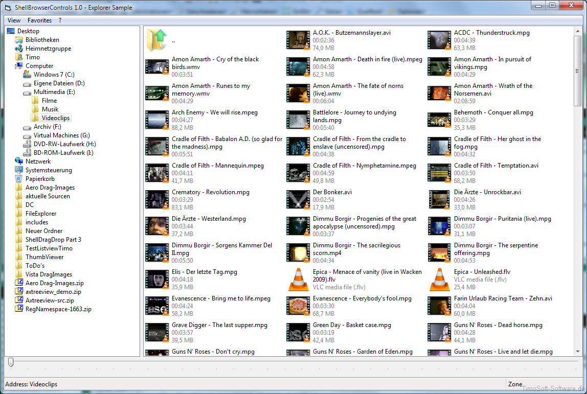The height and width of the screenshot is (394, 587).
Task: Click the Timo user folder icon
Action: click(x=19, y=57)
